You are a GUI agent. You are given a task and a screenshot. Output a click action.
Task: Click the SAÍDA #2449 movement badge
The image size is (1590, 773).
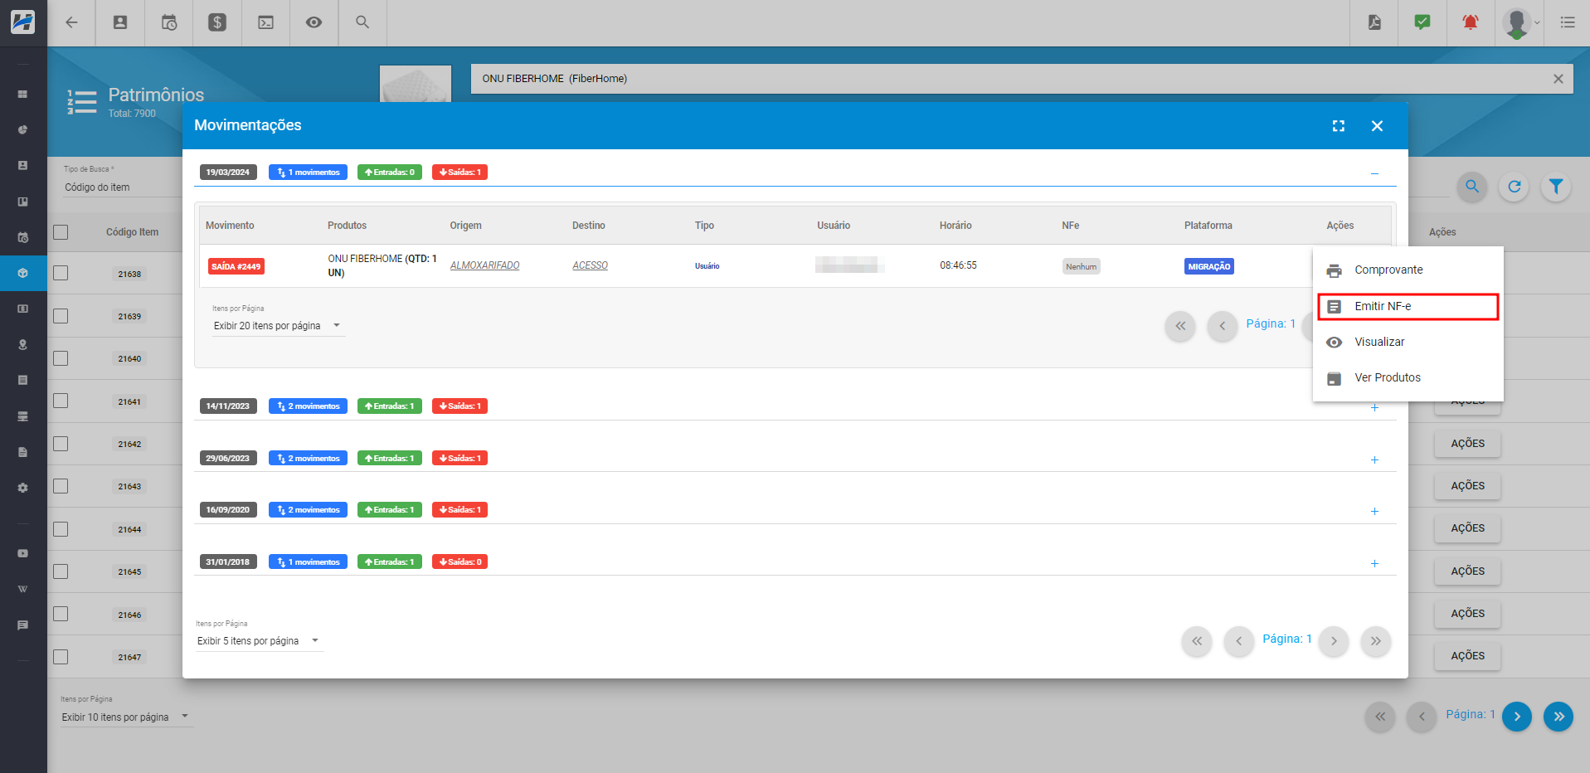tap(236, 266)
